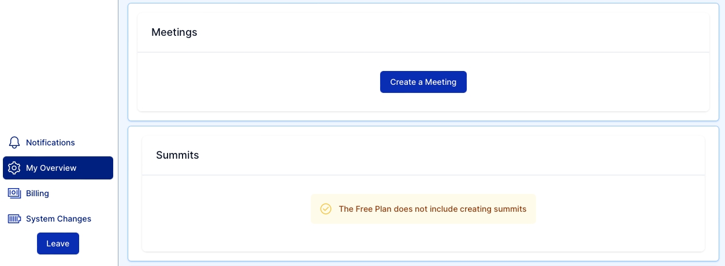This screenshot has width=725, height=266.
Task: Click the Meetings section heading
Action: click(x=174, y=32)
